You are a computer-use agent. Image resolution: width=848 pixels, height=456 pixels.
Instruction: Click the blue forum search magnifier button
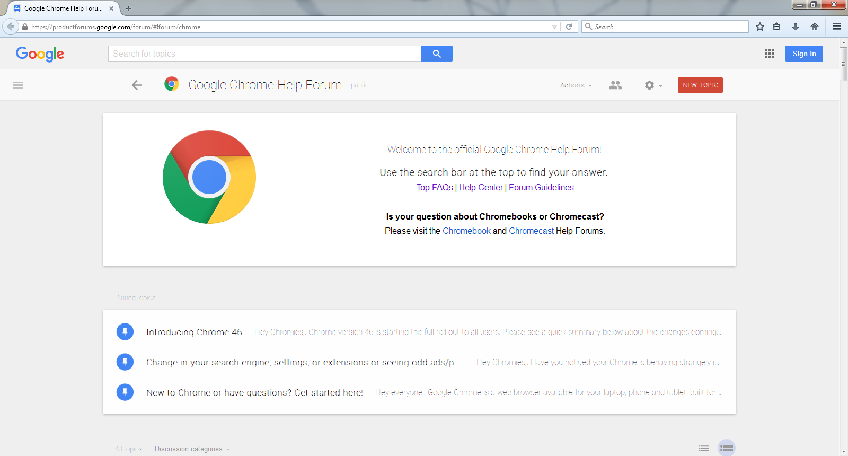(437, 54)
